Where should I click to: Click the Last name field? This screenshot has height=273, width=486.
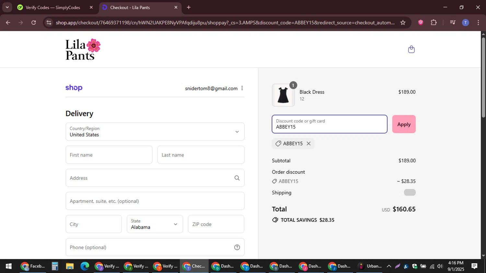(201, 155)
